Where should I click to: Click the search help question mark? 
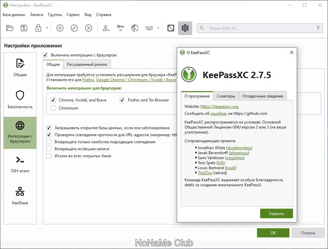pyautogui.click(x=318, y=28)
